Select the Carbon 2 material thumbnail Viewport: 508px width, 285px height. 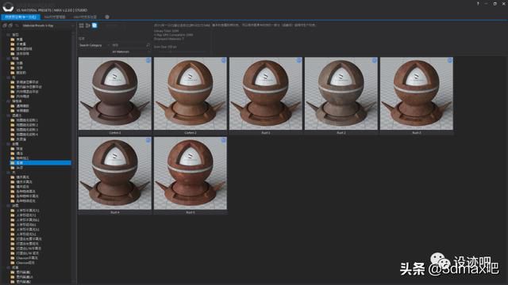coord(190,93)
